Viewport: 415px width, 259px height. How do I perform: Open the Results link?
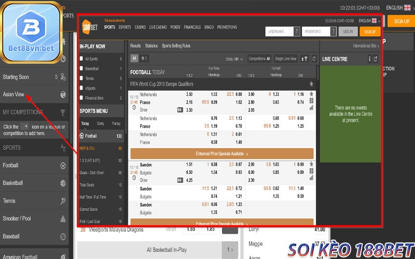(x=135, y=46)
